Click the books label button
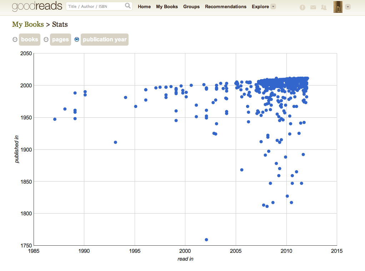 click(x=30, y=40)
